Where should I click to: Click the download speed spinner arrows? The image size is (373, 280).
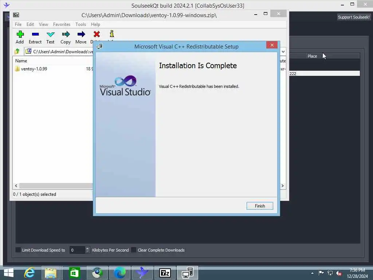(87, 250)
